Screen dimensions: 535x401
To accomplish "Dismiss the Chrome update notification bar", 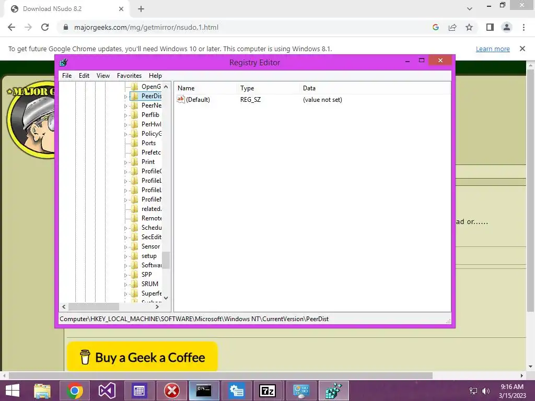I will 522,49.
